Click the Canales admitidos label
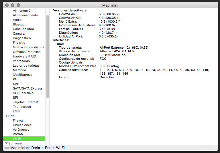220x153 pixels. [x=73, y=70]
